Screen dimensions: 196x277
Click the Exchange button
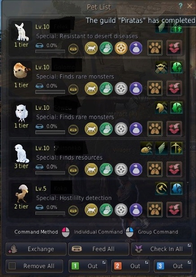[x=36, y=249]
